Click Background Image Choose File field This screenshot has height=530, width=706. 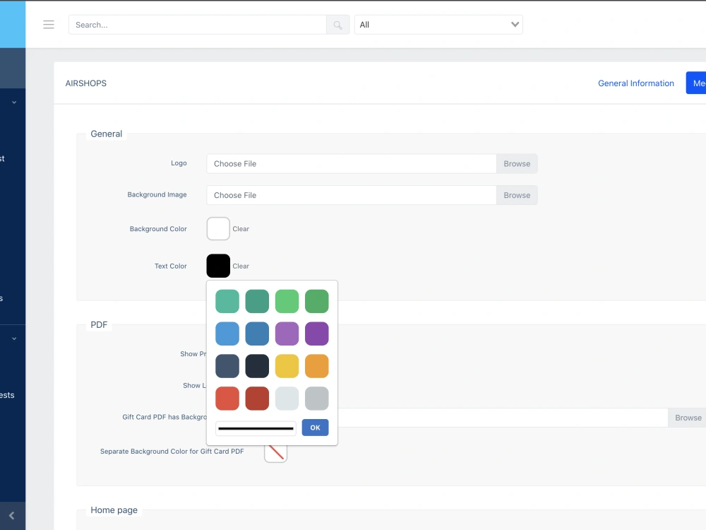coord(352,195)
